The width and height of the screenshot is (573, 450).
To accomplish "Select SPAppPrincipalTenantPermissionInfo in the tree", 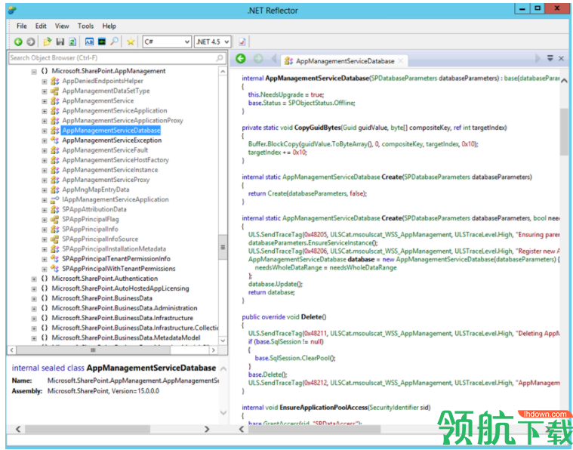I will pyautogui.click(x=116, y=259).
